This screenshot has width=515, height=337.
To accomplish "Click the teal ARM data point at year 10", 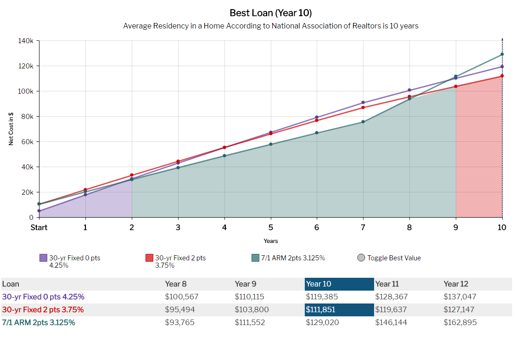I will pyautogui.click(x=502, y=54).
